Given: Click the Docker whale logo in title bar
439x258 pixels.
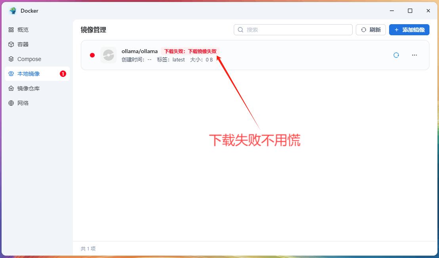Looking at the screenshot, I should coord(13,11).
